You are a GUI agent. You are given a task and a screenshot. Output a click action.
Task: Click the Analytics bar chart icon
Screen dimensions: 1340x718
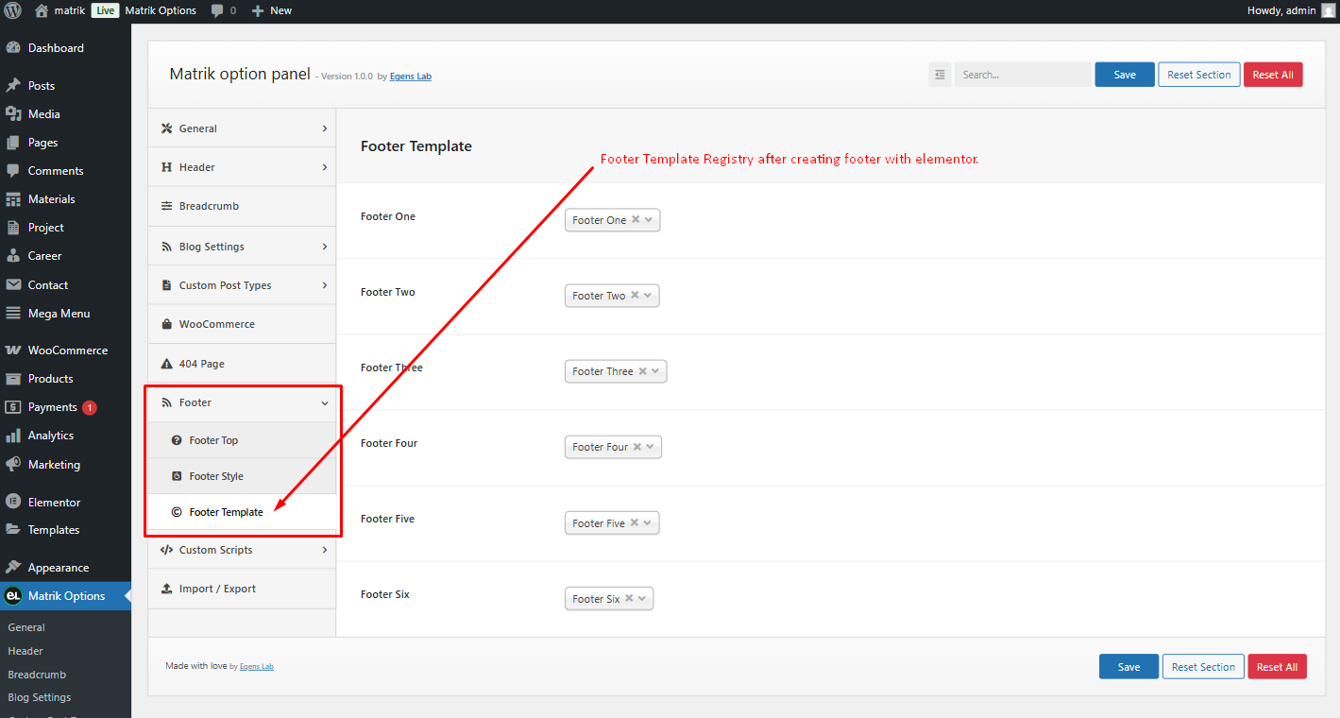13,436
